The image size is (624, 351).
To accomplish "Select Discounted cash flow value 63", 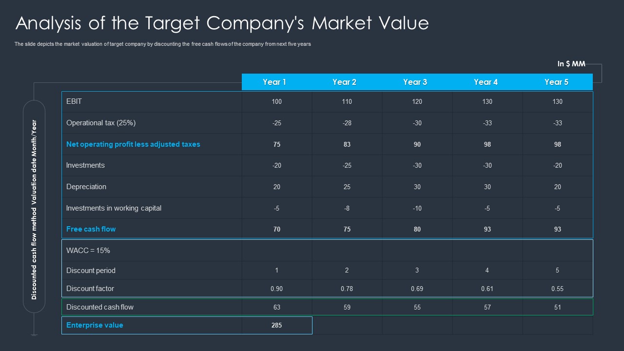I will tap(277, 307).
